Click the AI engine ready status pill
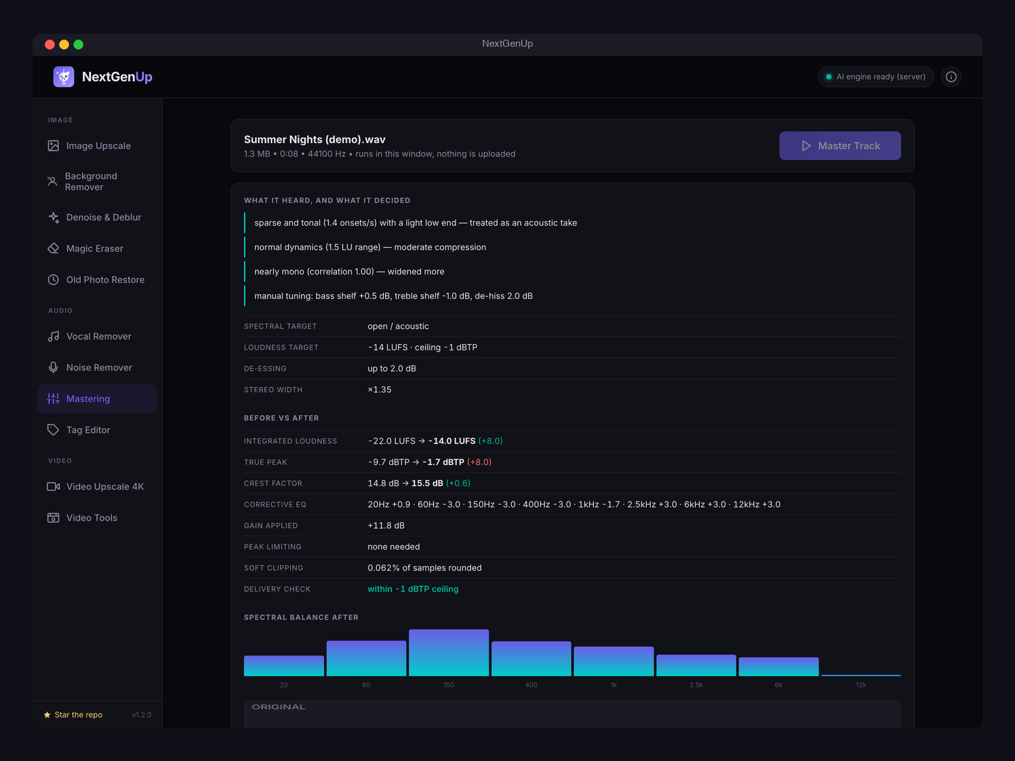 pos(876,77)
